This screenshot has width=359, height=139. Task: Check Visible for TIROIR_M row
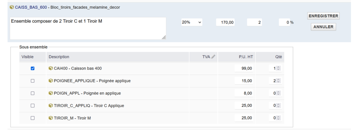[x=33, y=118]
